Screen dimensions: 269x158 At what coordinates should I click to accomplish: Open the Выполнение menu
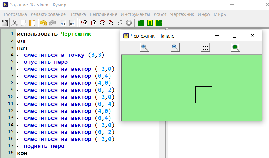tap(103, 14)
